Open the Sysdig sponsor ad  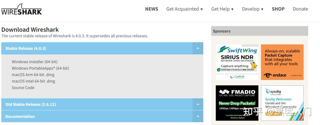point(282,103)
